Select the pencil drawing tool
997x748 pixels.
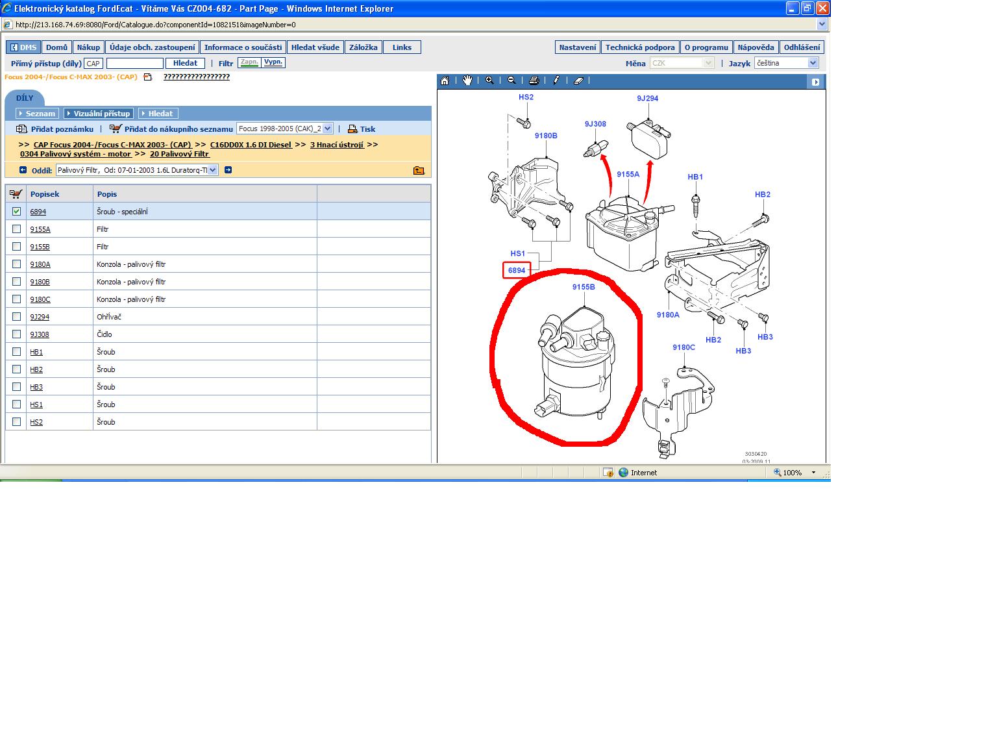pos(556,81)
